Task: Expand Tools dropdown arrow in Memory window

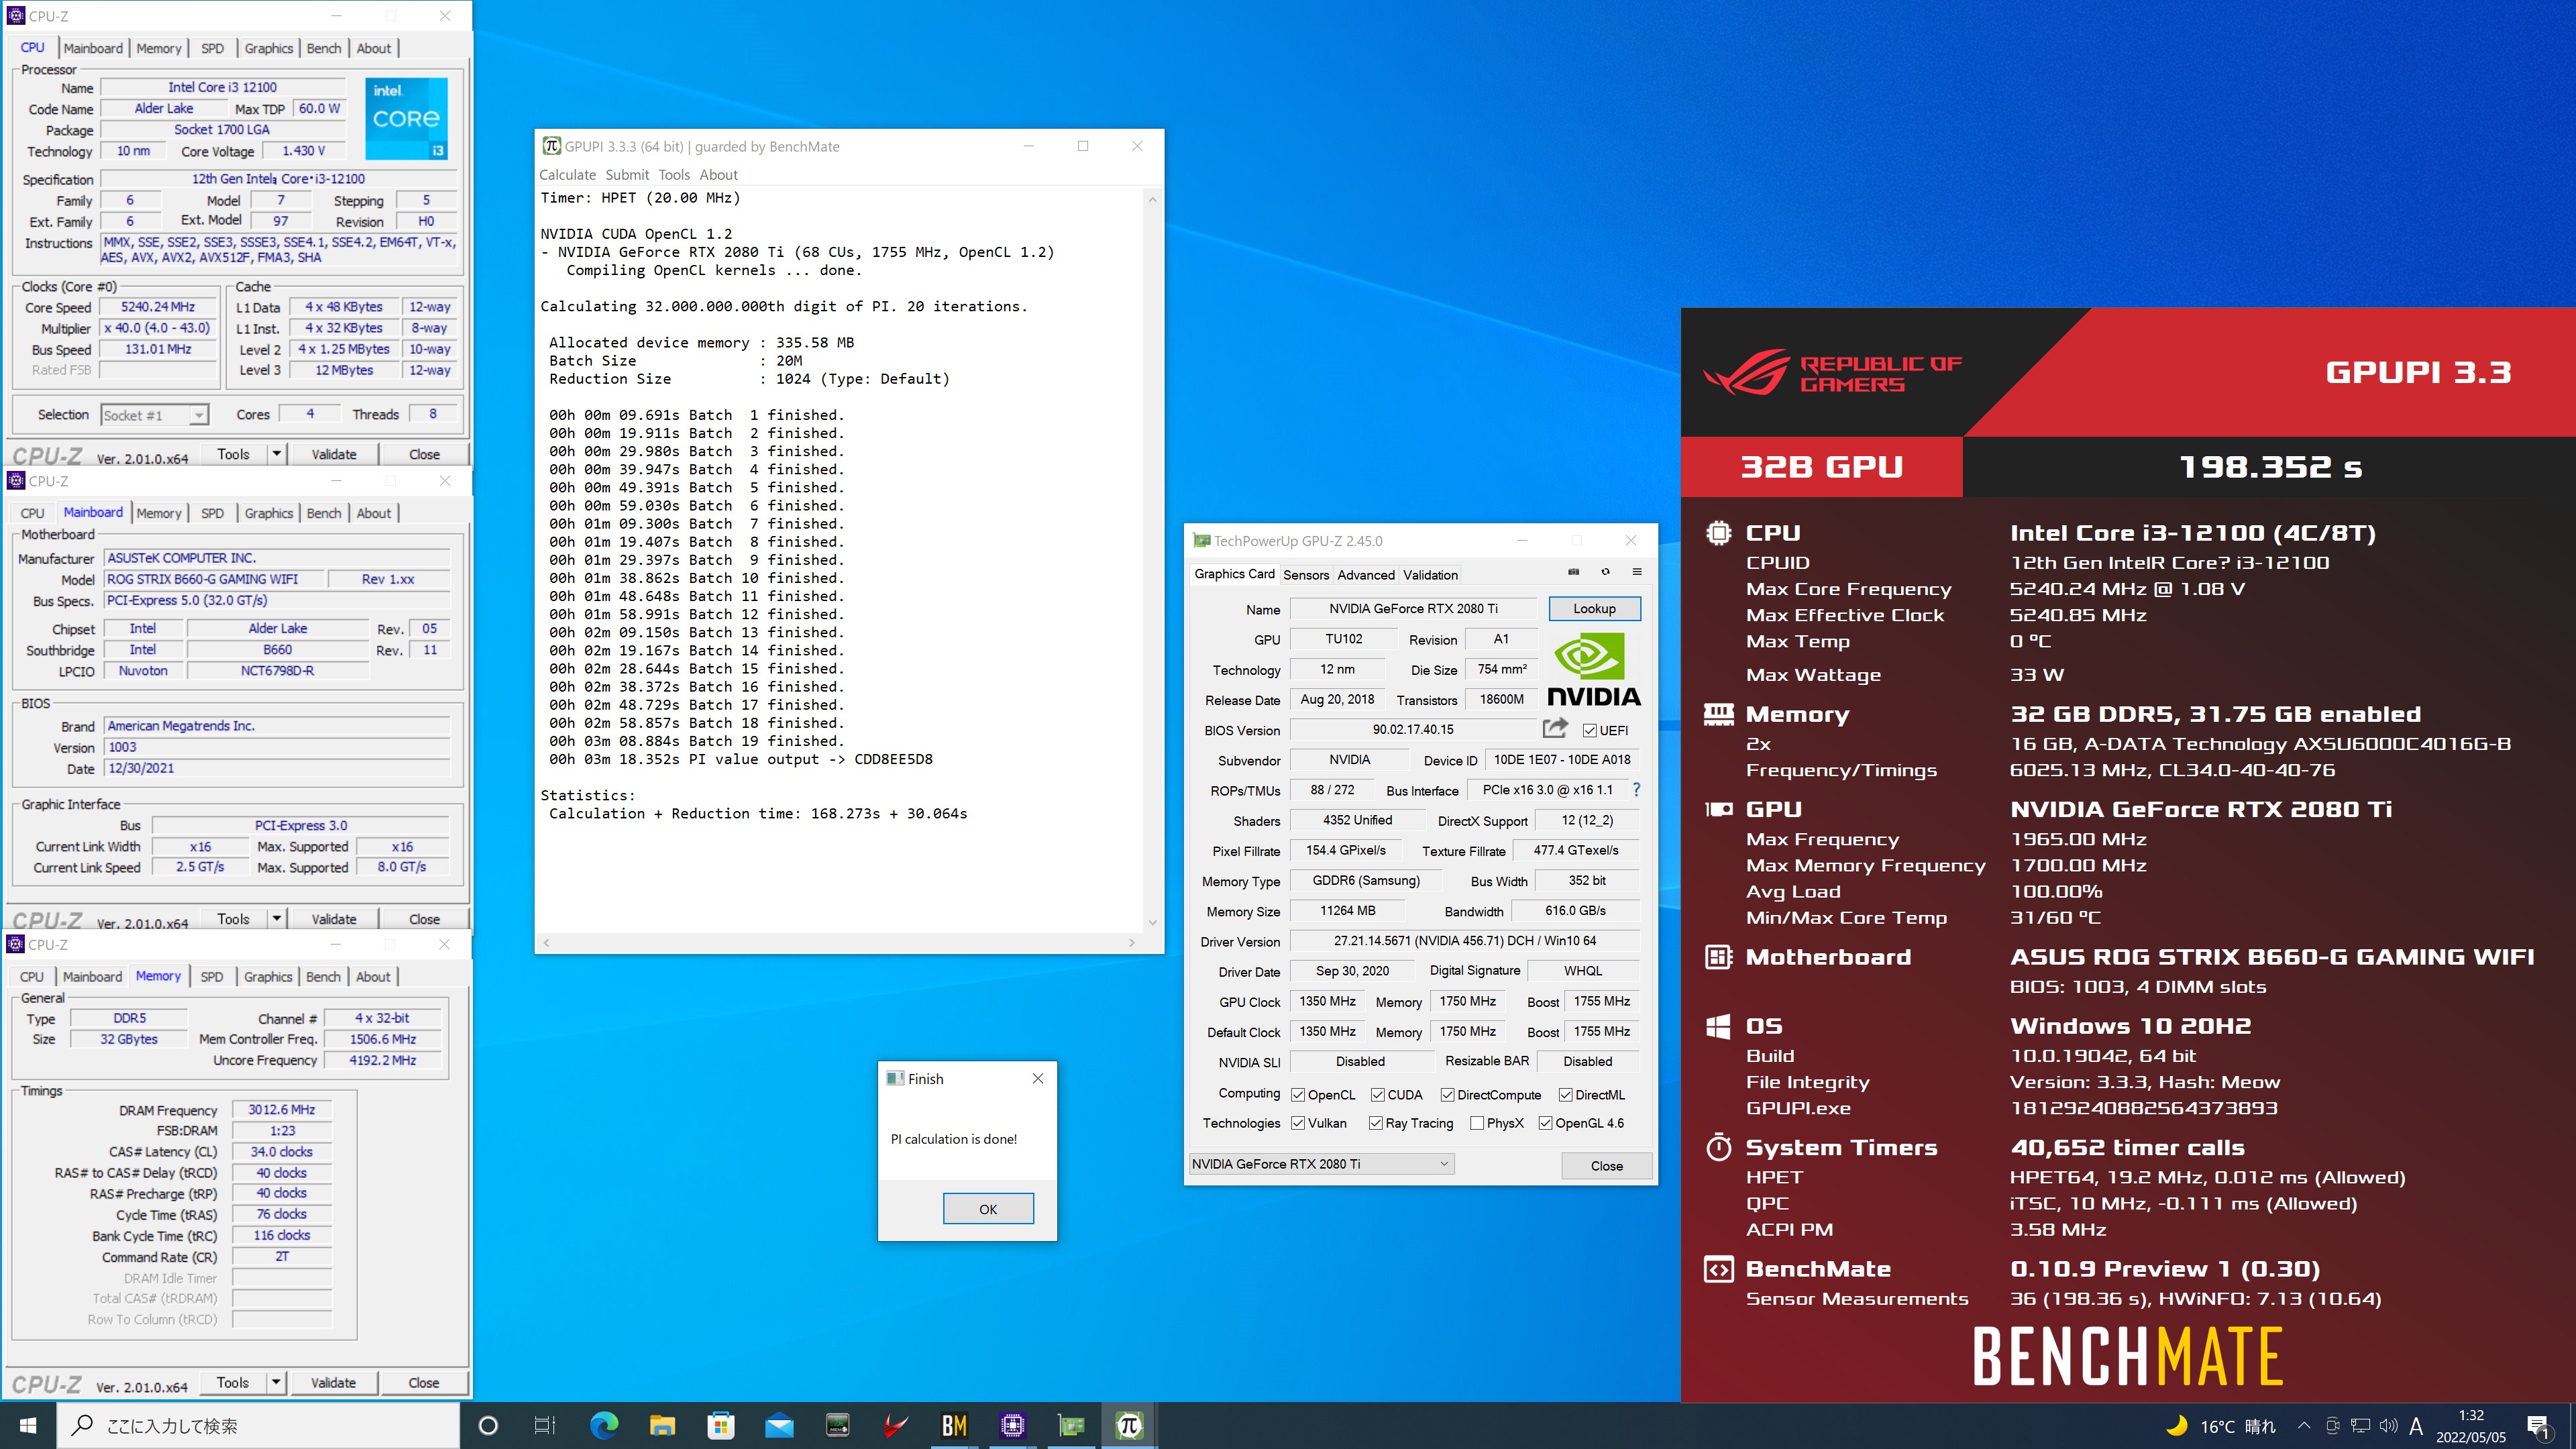Action: [277, 1382]
